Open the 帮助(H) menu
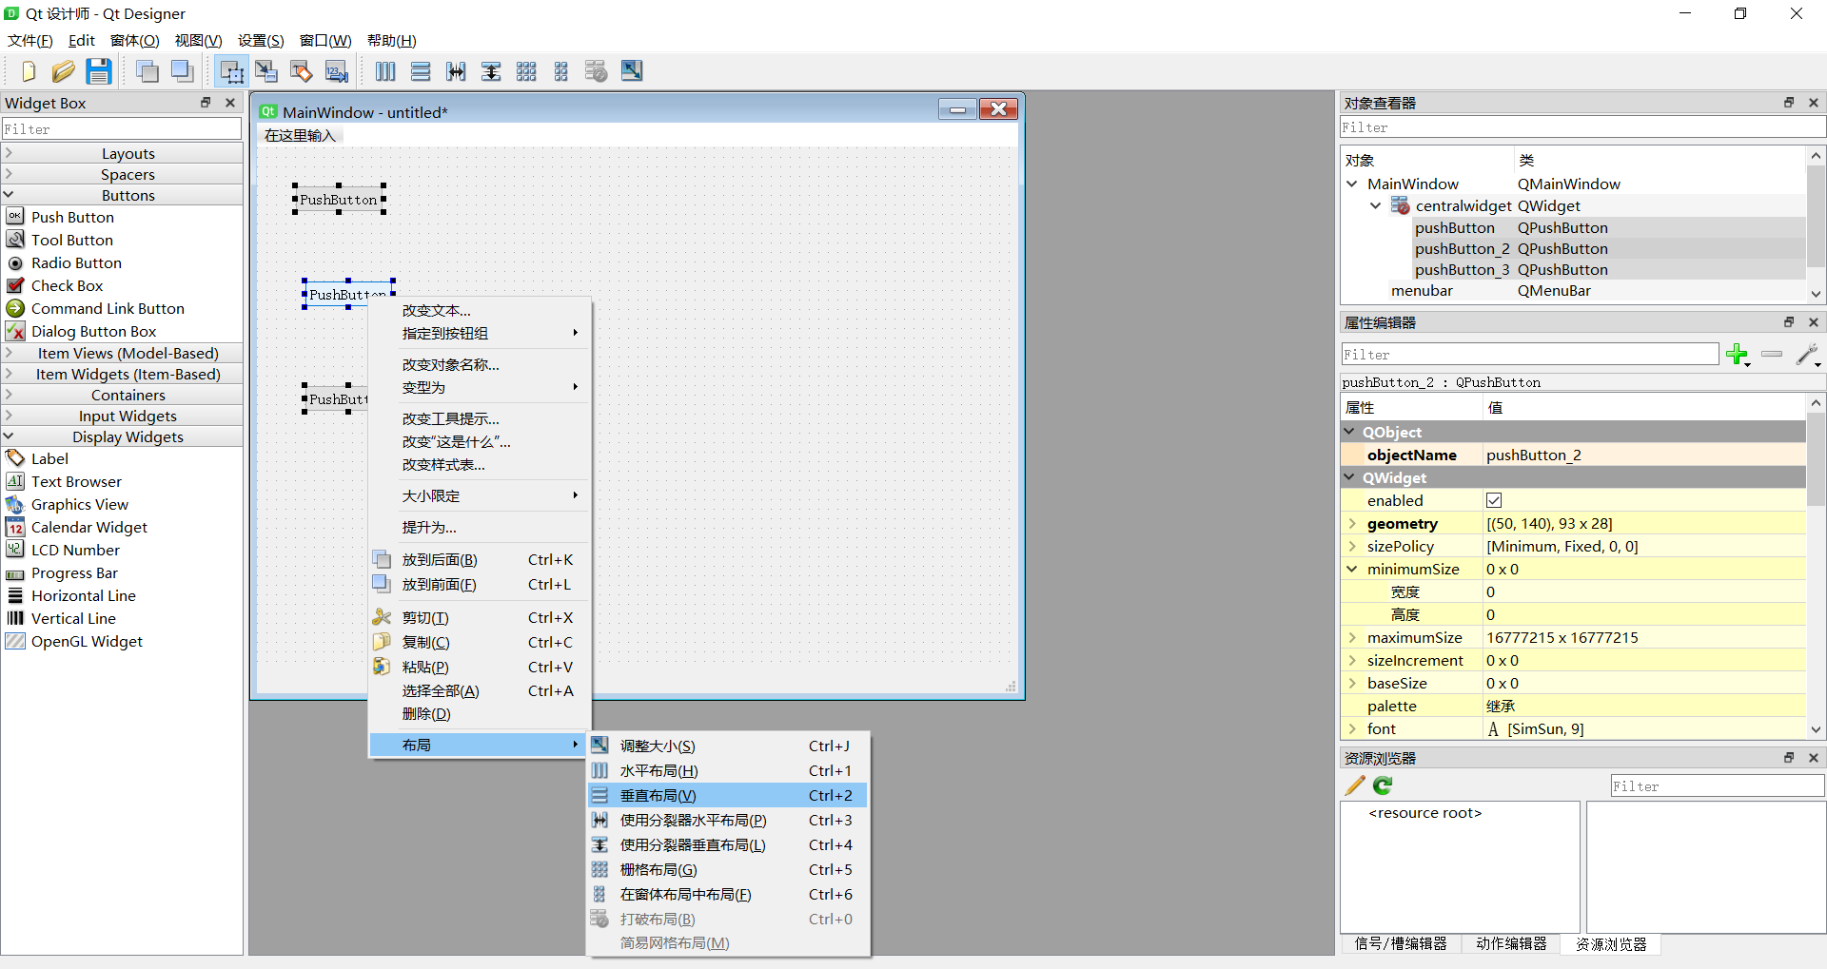Viewport: 1827px width, 969px height. (392, 40)
